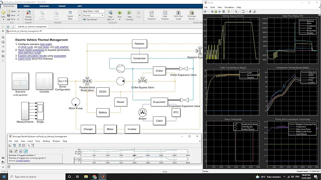Select the Motor Pump block icon

pyautogui.click(x=75, y=102)
